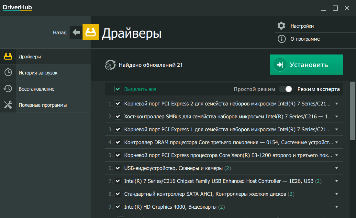Open settings via the gear icon
The image size is (356, 218).
(281, 26)
